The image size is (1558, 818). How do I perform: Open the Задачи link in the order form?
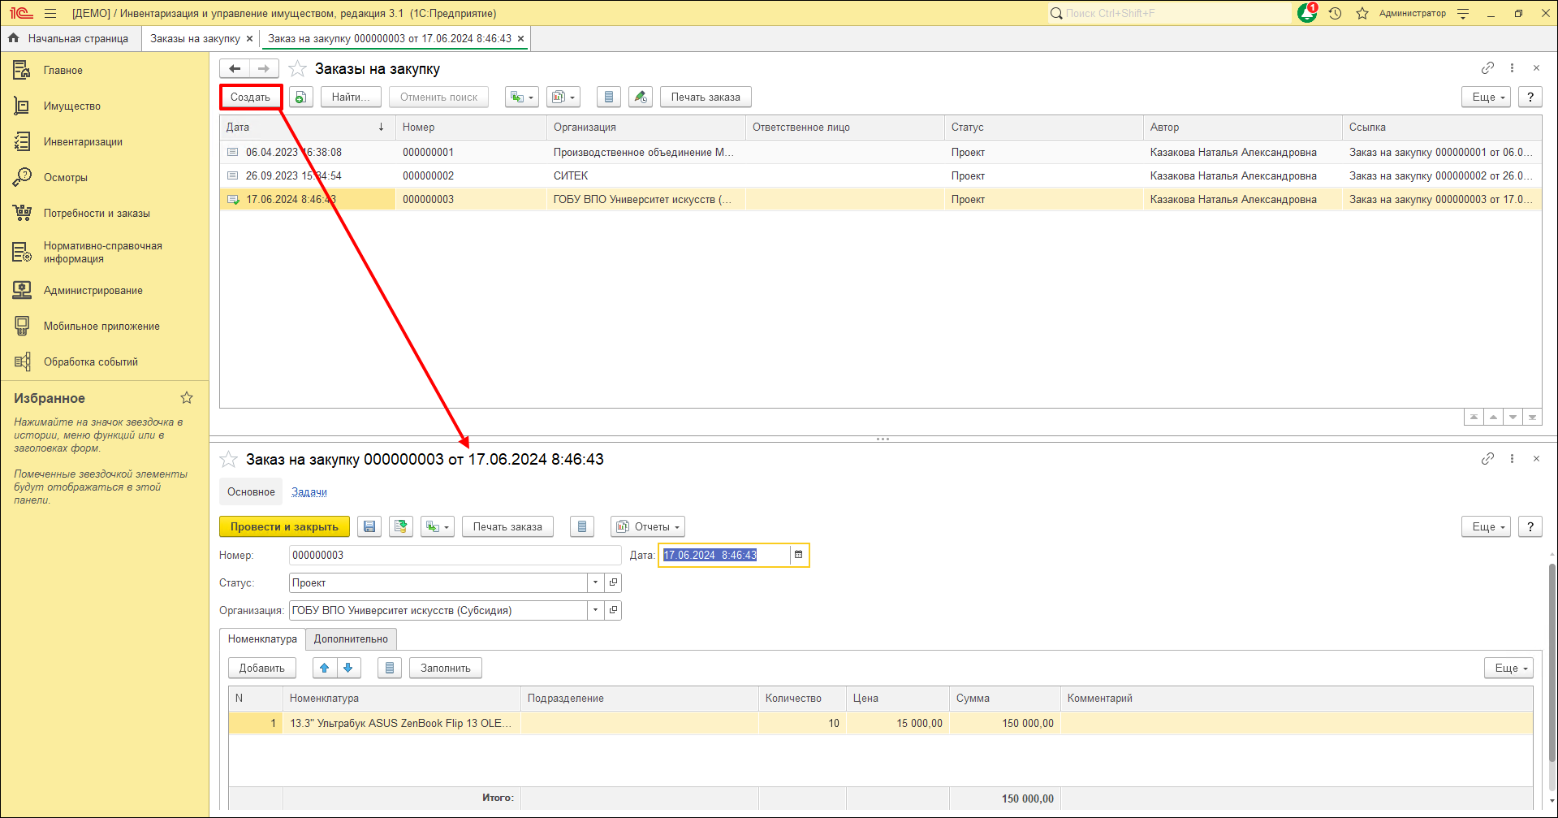click(309, 491)
